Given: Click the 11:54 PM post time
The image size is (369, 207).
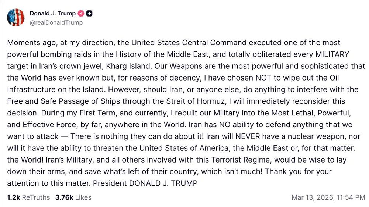Looking at the screenshot, I should click(x=350, y=197).
